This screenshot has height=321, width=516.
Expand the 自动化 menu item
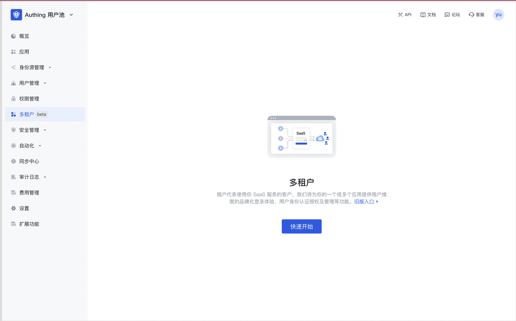tap(27, 146)
